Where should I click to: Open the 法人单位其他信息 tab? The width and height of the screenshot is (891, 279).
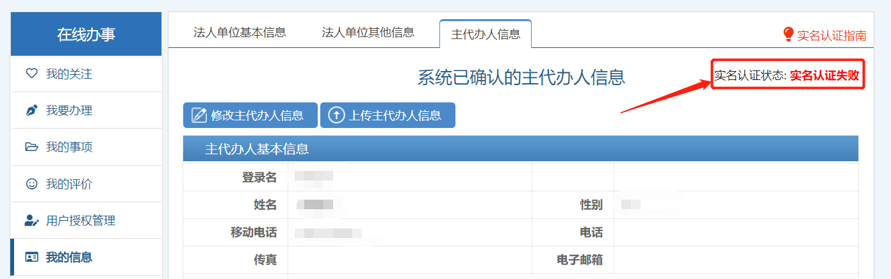(x=368, y=33)
